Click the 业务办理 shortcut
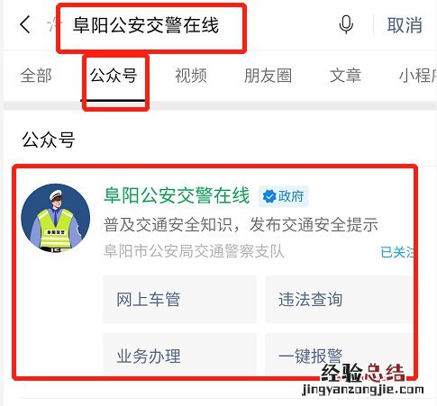437x406 pixels. 179,354
